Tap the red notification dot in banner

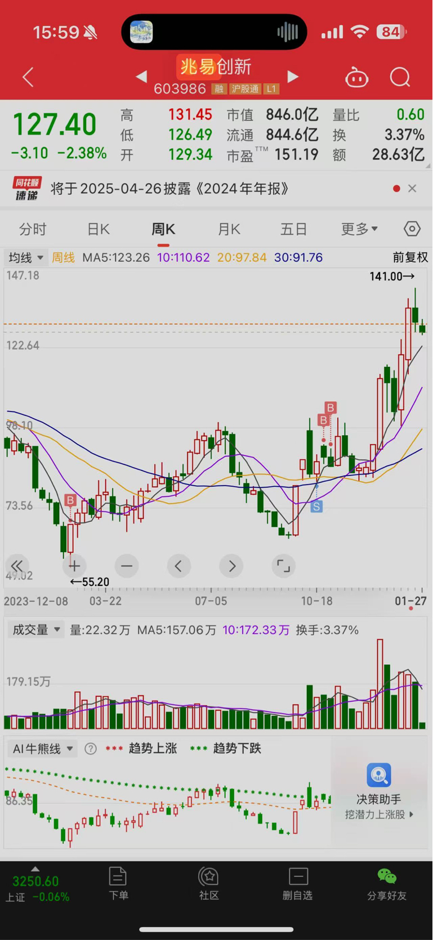coord(396,189)
